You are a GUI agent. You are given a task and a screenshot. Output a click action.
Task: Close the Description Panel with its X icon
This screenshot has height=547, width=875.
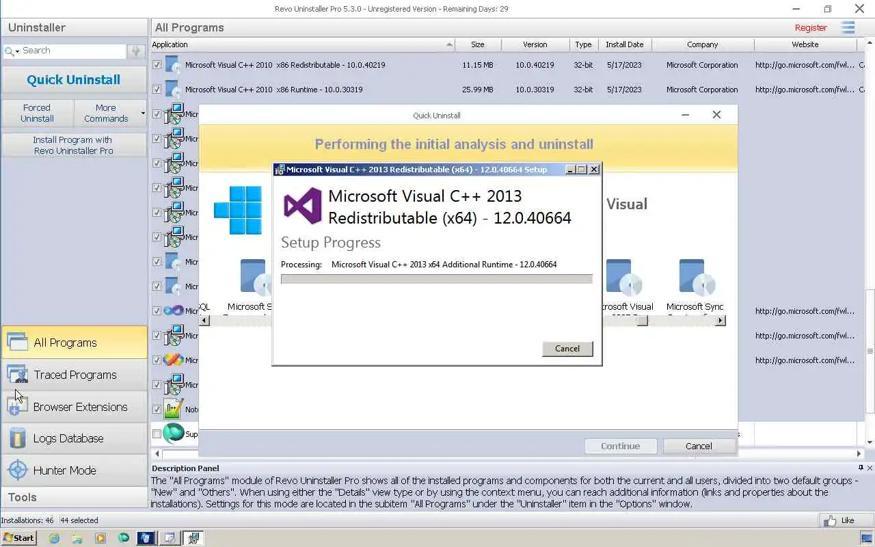[870, 468]
